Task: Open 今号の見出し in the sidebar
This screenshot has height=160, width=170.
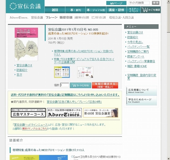Action: [x=135, y=42]
